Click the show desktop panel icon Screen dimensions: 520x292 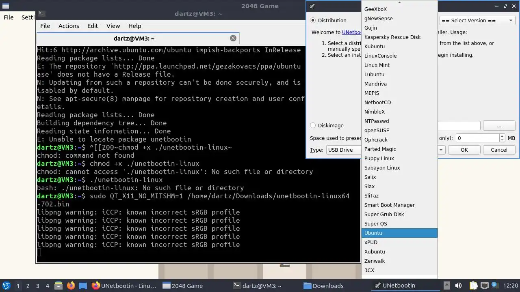tap(83, 286)
